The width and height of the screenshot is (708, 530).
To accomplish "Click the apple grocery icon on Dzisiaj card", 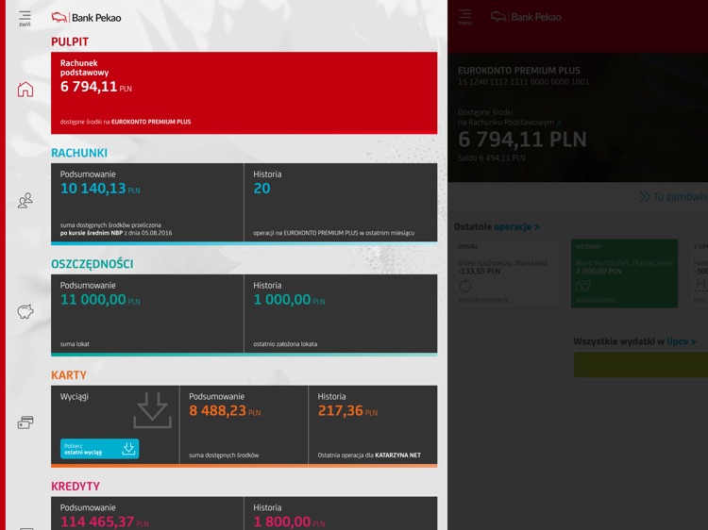I will tap(465, 286).
